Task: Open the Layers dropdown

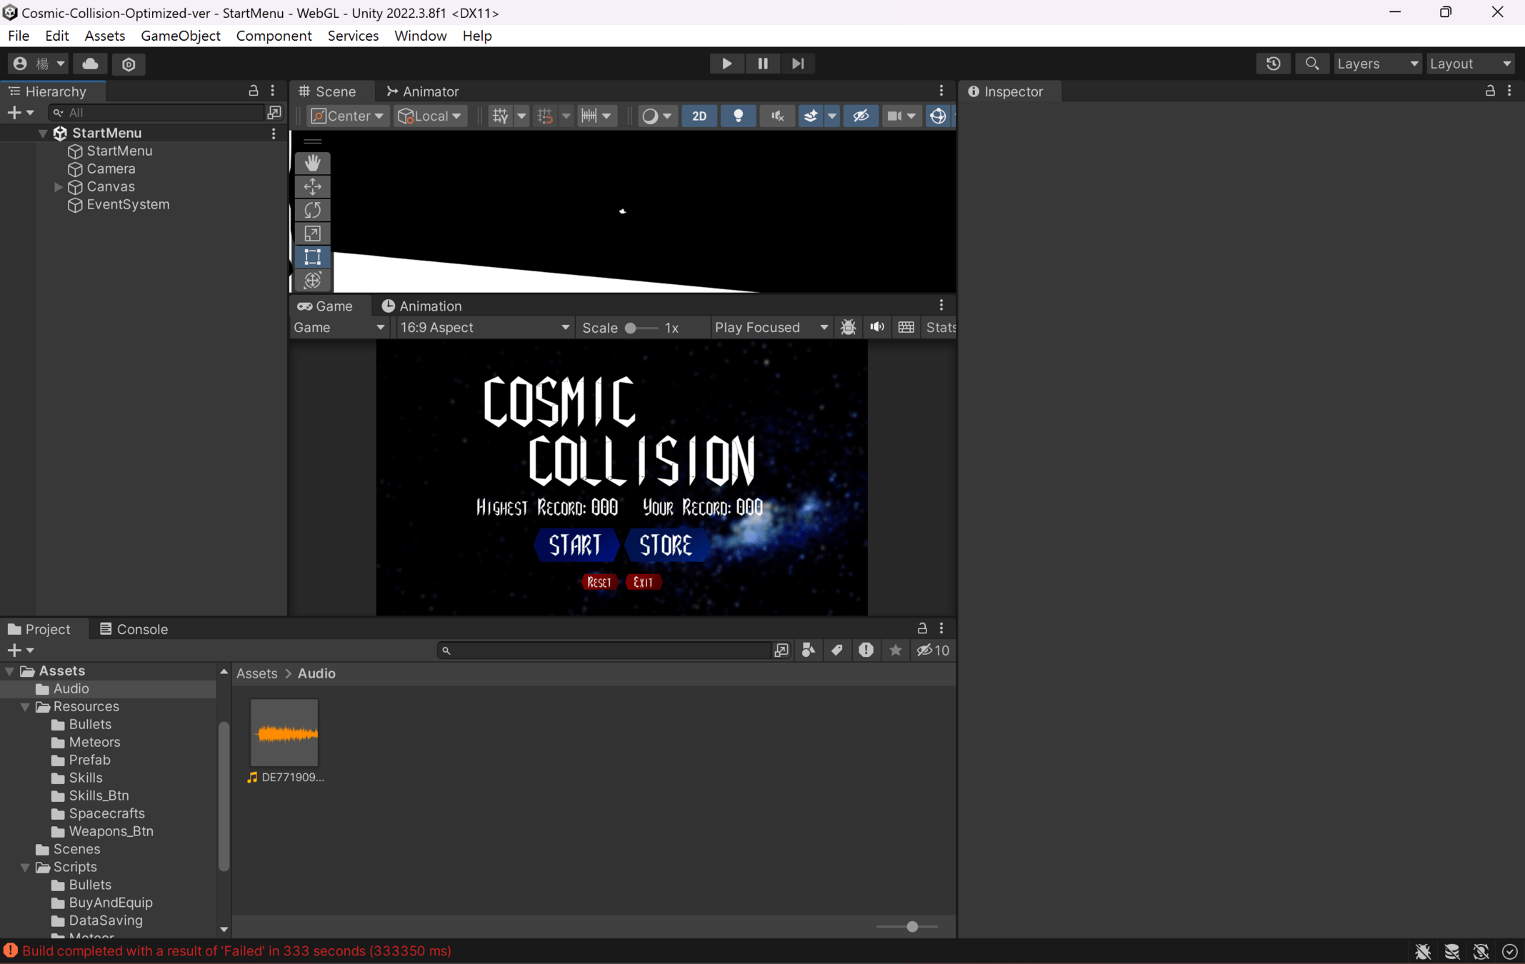Action: click(1376, 64)
